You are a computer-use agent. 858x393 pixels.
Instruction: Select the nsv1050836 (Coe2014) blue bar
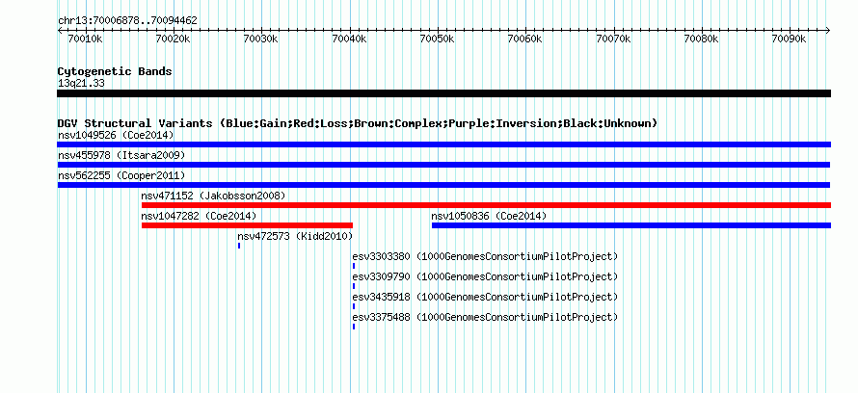(x=630, y=225)
